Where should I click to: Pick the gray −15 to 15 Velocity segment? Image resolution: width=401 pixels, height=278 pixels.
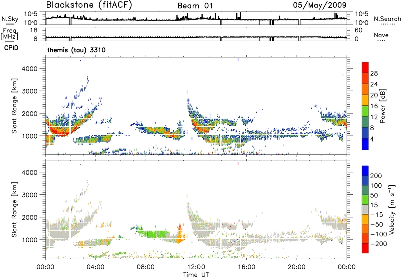click(x=365, y=209)
